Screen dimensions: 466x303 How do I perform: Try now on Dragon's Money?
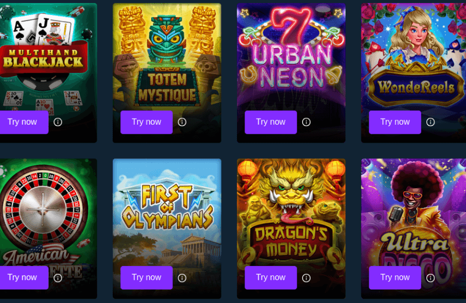(271, 277)
